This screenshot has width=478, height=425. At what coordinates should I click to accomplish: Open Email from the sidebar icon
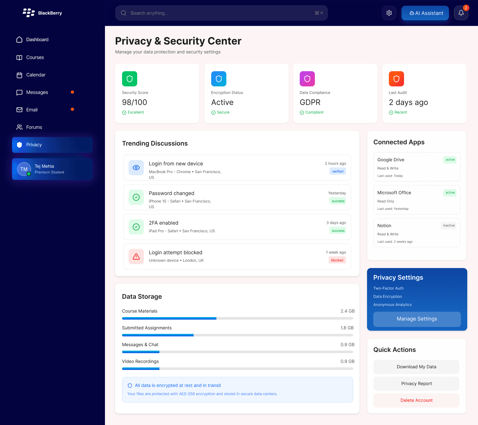[19, 109]
